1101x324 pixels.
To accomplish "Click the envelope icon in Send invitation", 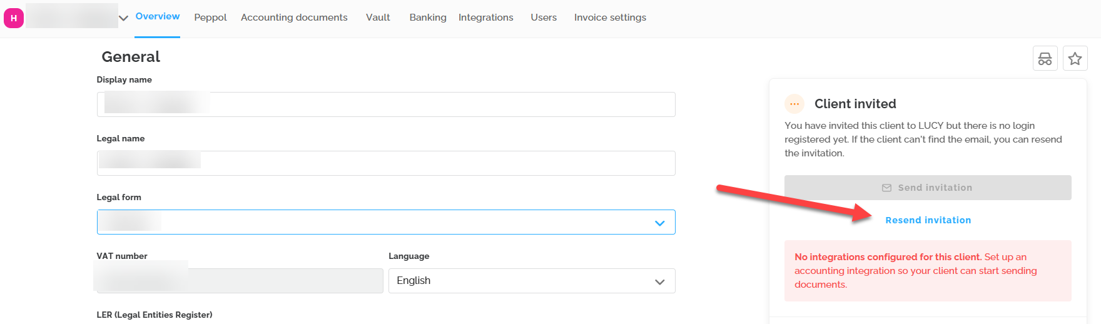I will tap(886, 188).
